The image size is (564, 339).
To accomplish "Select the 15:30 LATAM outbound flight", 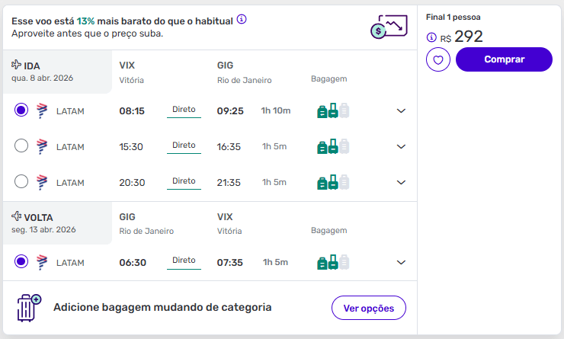I will point(21,146).
